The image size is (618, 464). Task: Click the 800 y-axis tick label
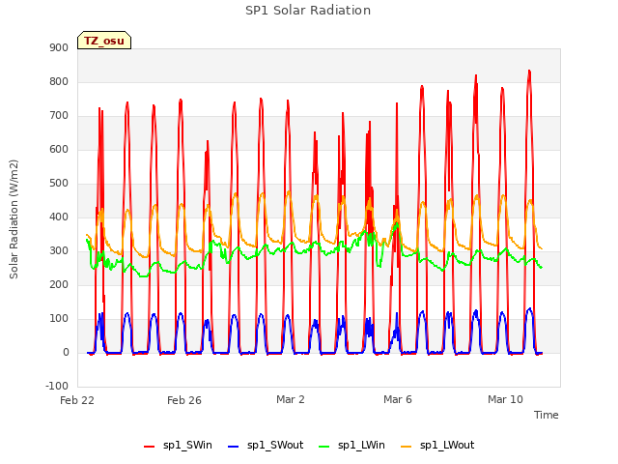click(x=59, y=81)
